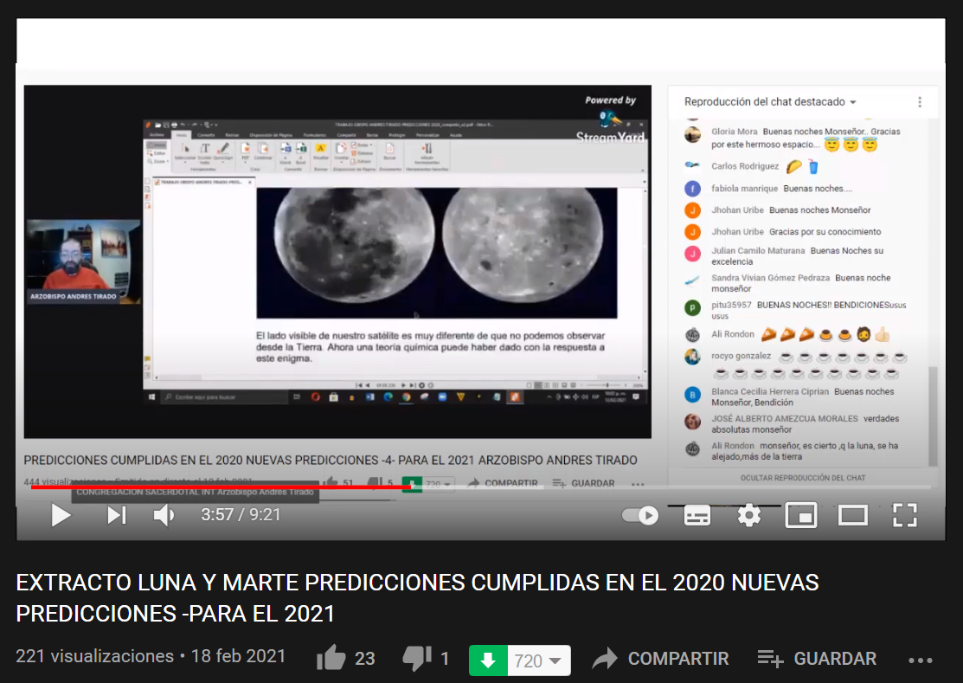Toggle the autoplay switch
The width and height of the screenshot is (963, 683).
[640, 515]
